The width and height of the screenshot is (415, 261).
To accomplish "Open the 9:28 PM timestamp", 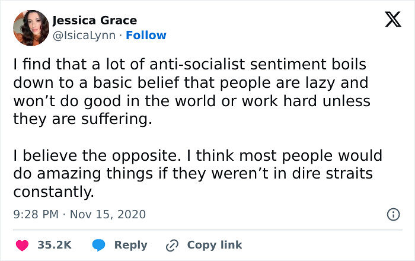I will [x=36, y=214].
